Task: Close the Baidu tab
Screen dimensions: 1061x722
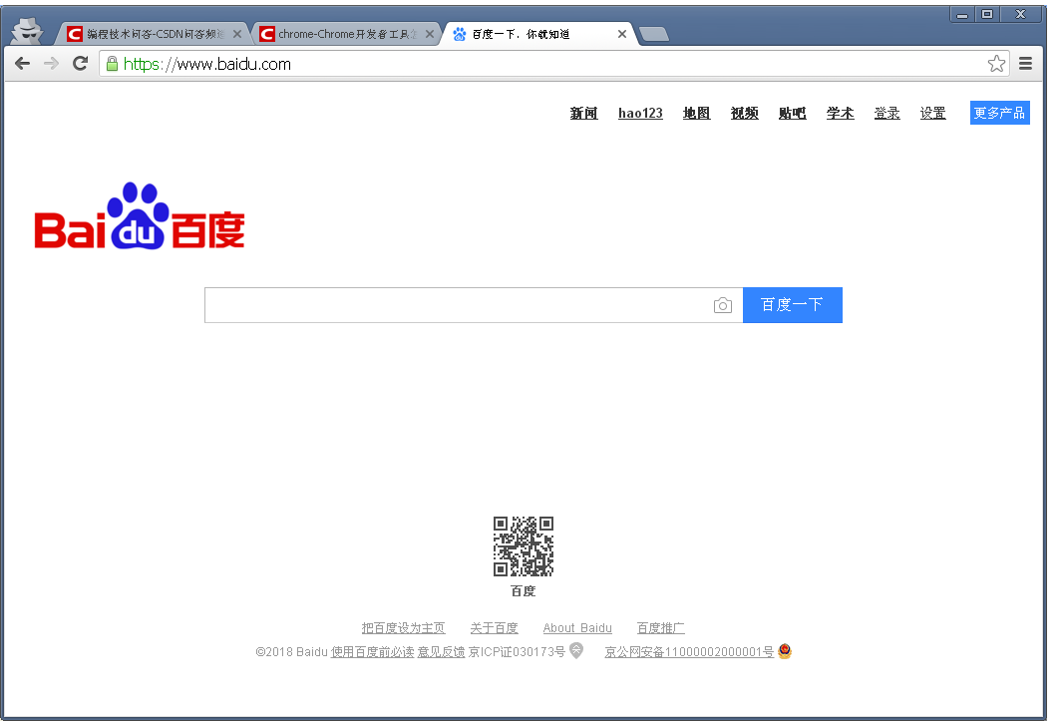Action: point(622,34)
